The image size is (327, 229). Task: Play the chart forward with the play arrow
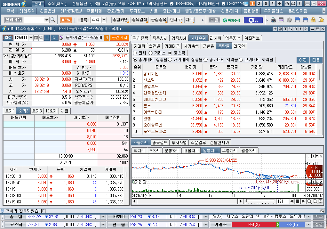[303, 201]
